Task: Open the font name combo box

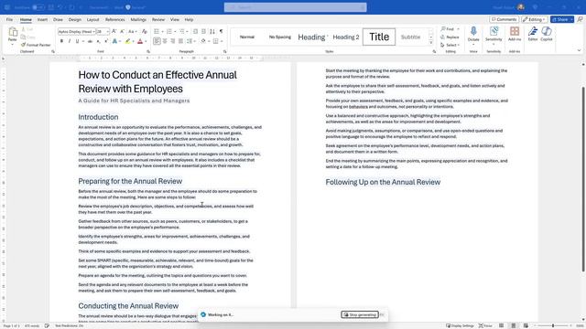Action: coord(77,32)
